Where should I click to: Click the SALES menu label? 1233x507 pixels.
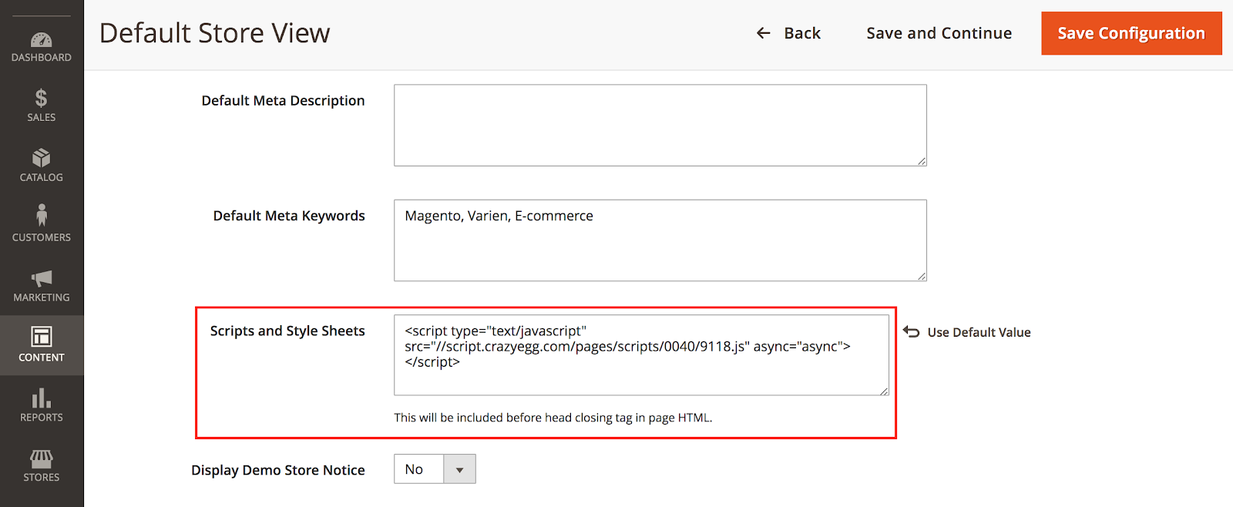tap(42, 118)
